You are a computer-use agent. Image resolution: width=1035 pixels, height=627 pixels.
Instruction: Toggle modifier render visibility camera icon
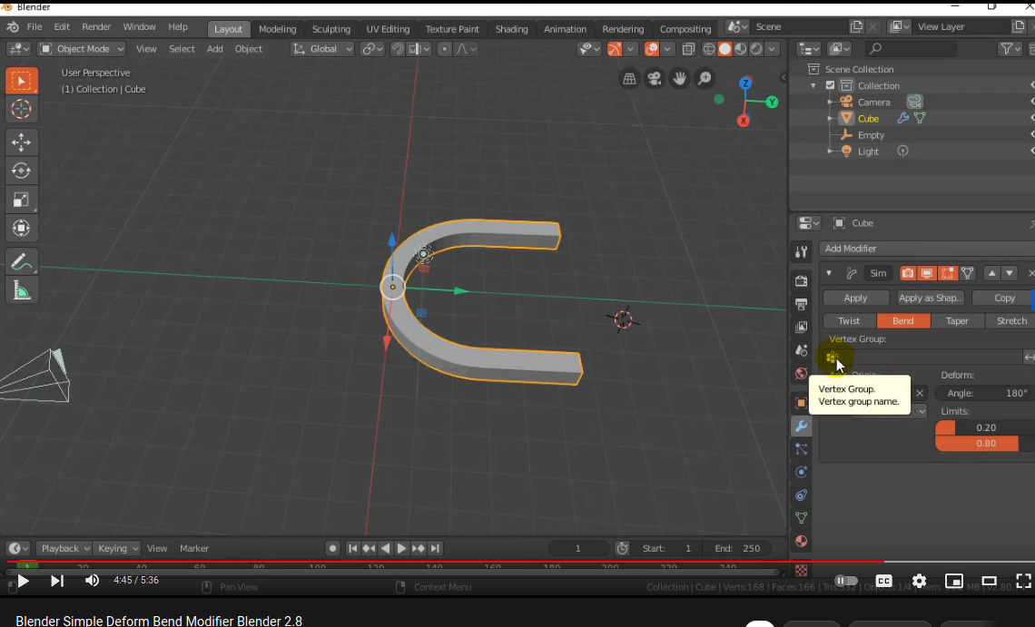tap(907, 273)
